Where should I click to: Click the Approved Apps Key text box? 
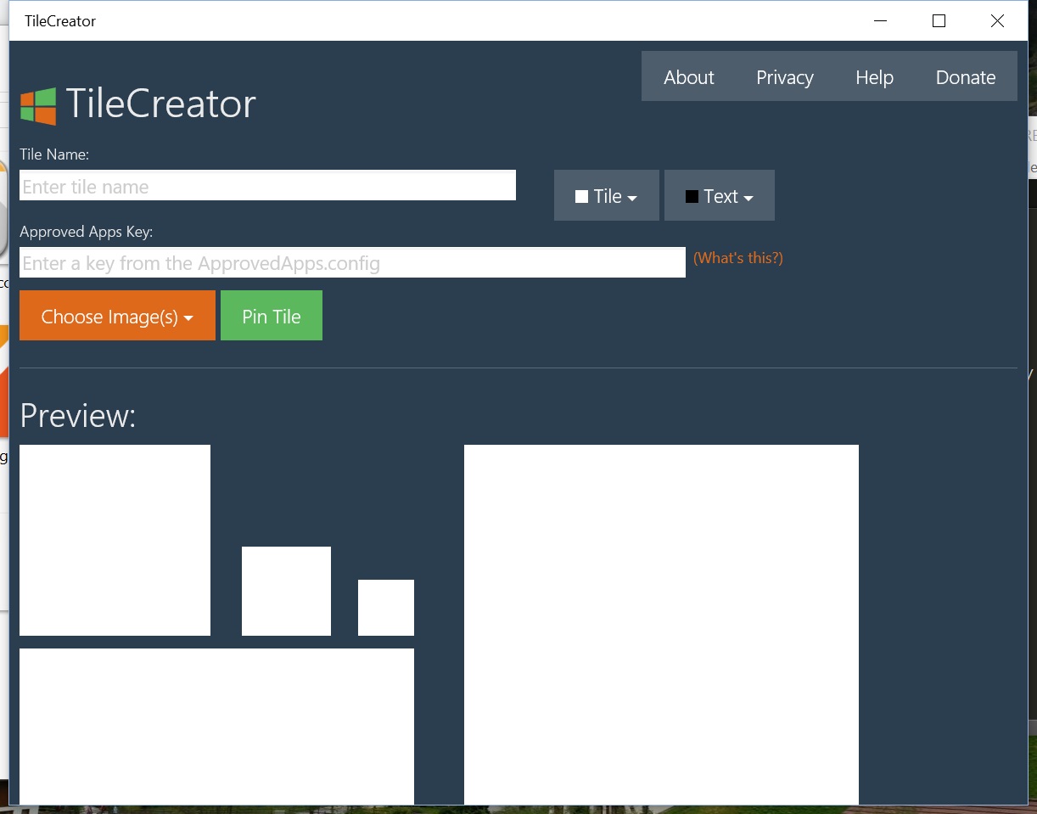point(352,263)
